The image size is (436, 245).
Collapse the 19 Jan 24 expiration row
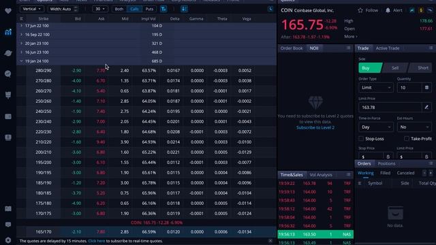pos(21,61)
